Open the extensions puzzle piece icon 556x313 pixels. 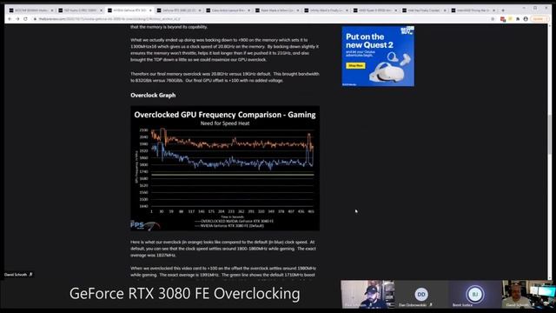tap(518, 19)
